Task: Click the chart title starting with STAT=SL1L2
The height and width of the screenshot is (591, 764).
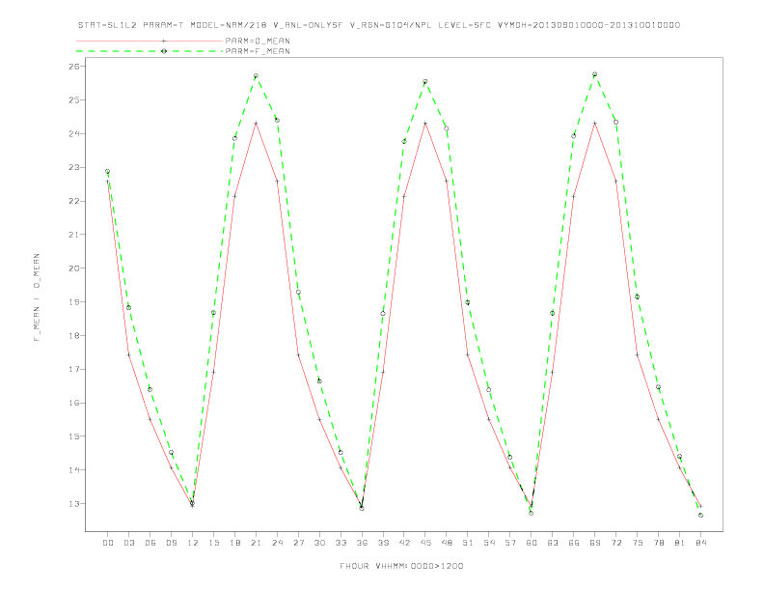Action: pos(378,25)
